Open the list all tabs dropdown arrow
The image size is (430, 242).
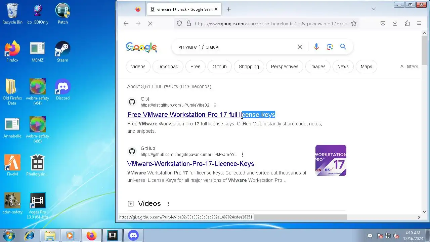coord(373,9)
